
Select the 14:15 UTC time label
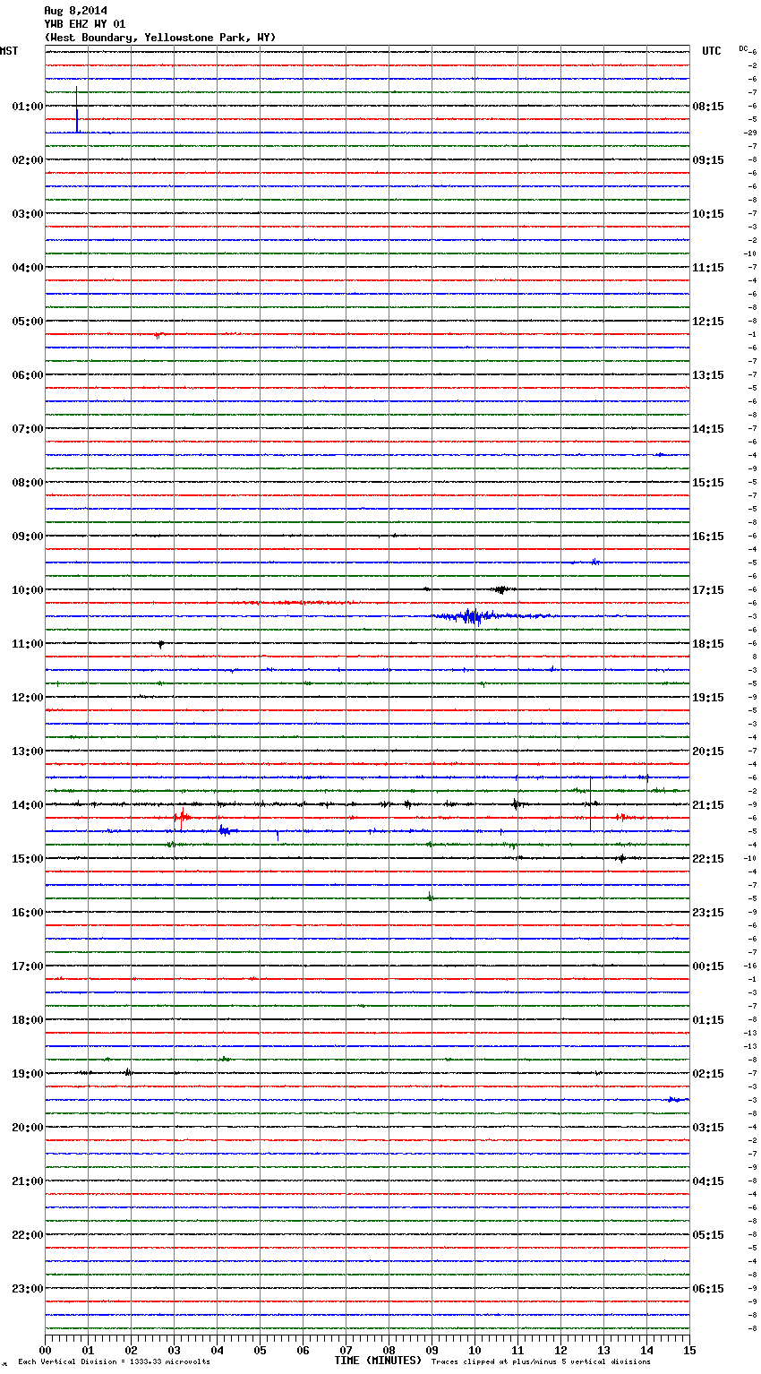(708, 429)
